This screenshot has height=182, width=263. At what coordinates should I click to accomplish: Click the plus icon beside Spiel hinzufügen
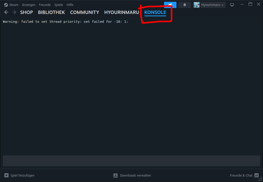click(6, 175)
